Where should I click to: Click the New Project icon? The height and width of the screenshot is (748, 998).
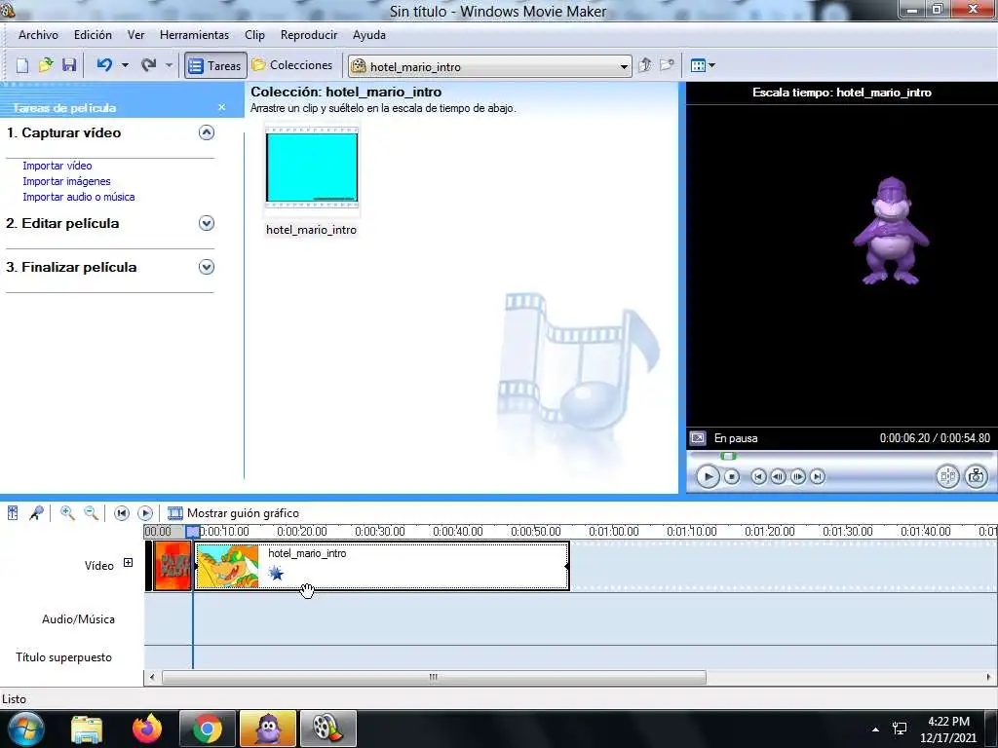click(x=22, y=65)
